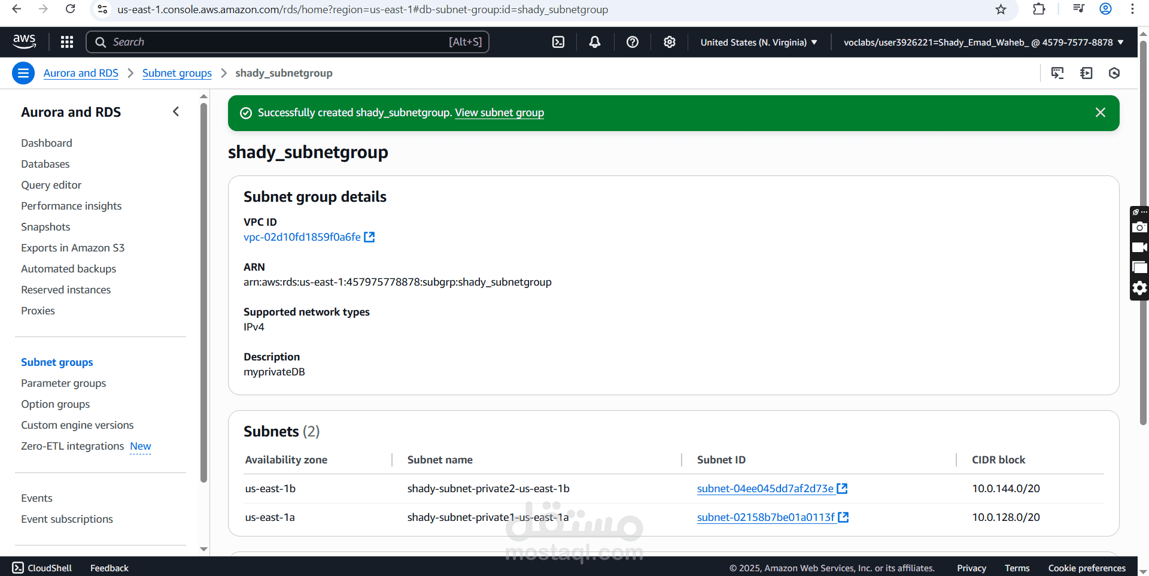The height and width of the screenshot is (576, 1149).
Task: View site information icon in address bar
Action: [102, 10]
